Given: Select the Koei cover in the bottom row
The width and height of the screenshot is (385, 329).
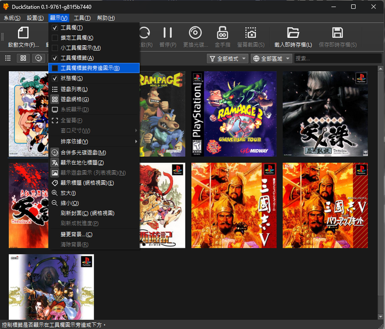Looking at the screenshot, I should tap(51, 287).
